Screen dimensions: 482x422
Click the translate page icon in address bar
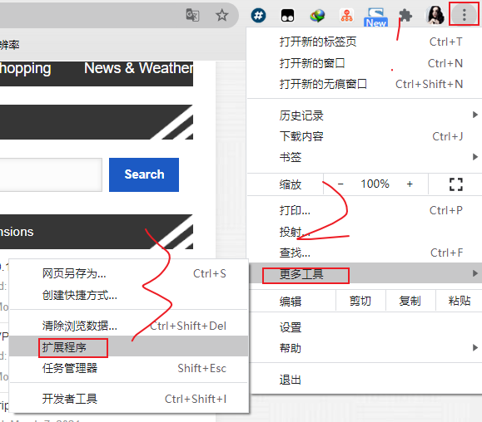[193, 15]
